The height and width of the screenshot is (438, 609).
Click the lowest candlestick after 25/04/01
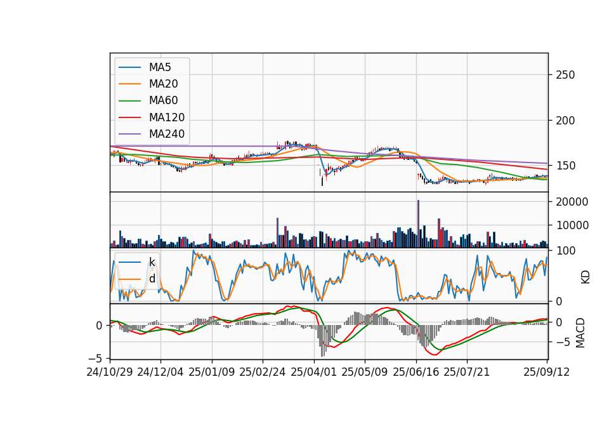[322, 181]
